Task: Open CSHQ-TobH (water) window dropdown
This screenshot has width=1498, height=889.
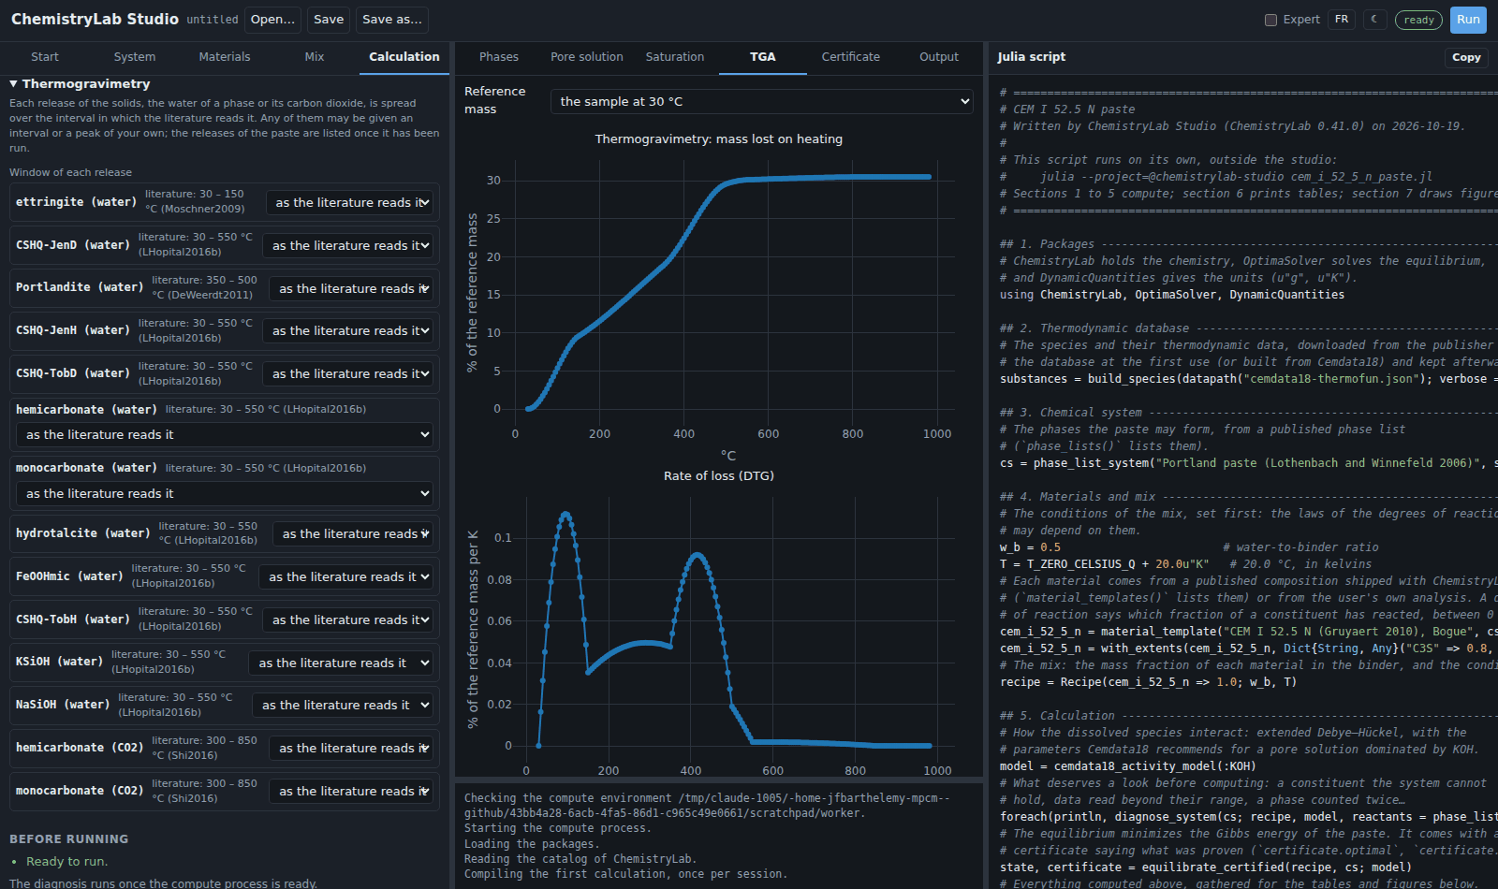Action: click(347, 619)
